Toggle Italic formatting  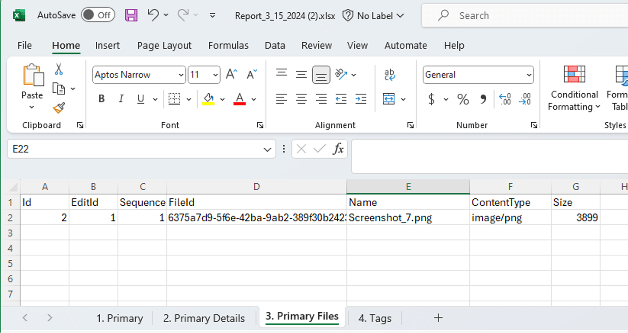[x=121, y=99]
